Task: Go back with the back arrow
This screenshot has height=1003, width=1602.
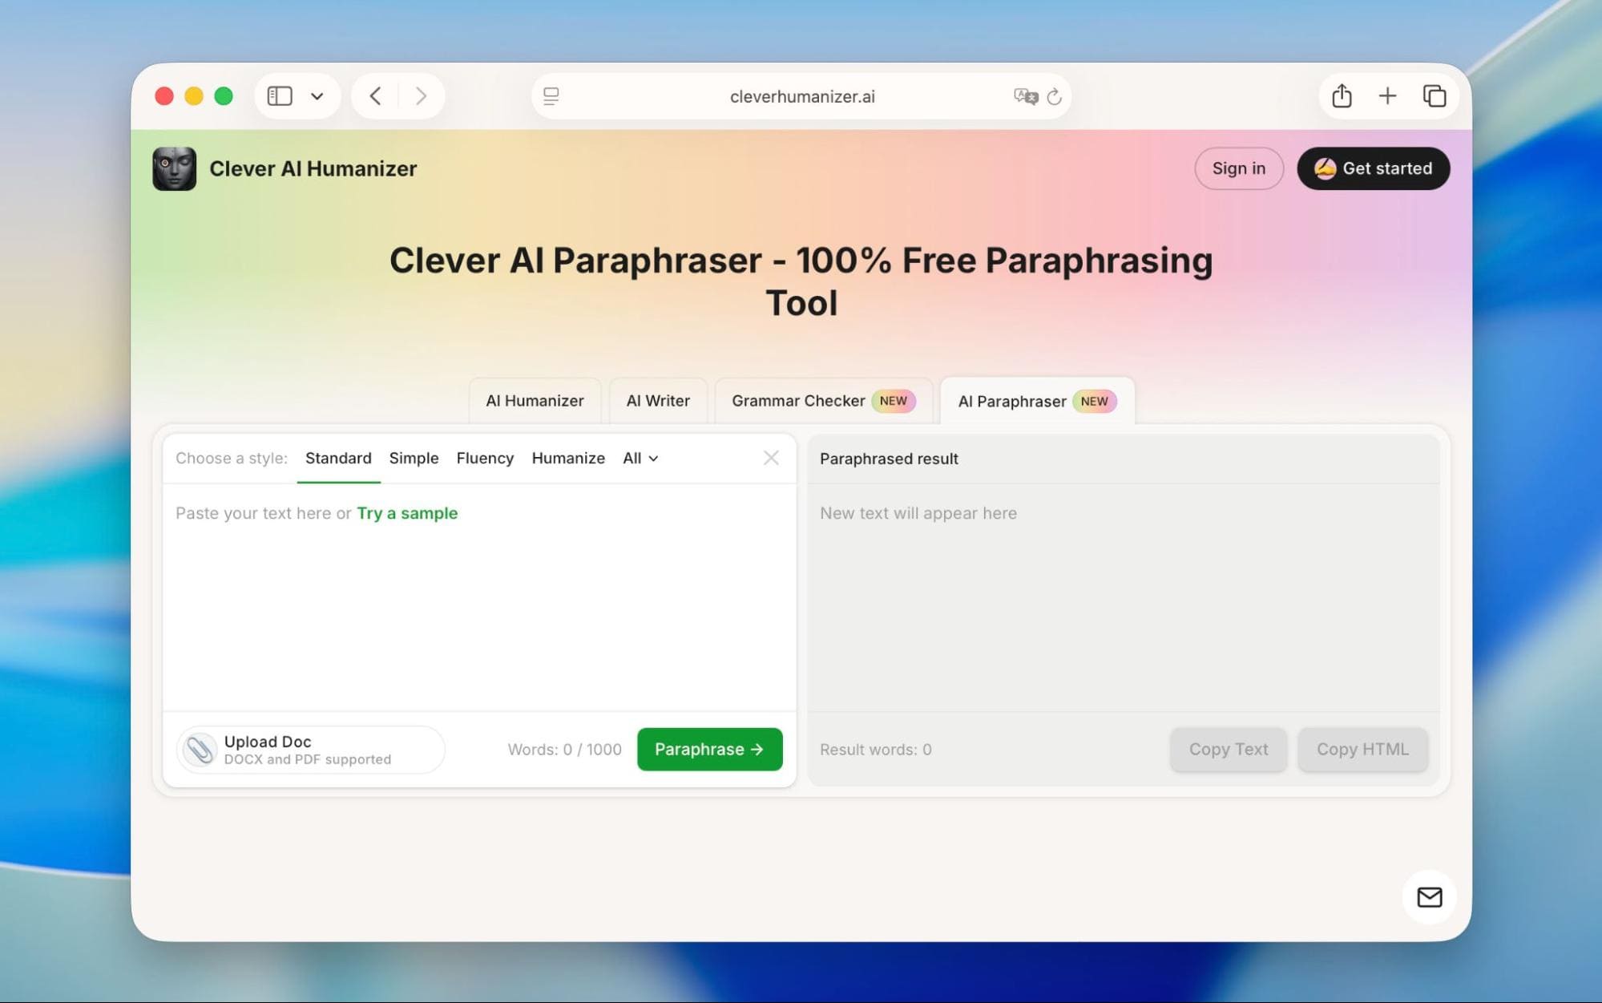Action: pyautogui.click(x=375, y=96)
